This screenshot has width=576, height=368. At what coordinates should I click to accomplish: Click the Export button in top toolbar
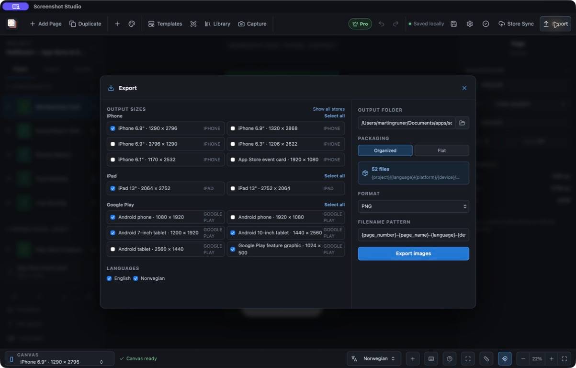[x=555, y=24]
